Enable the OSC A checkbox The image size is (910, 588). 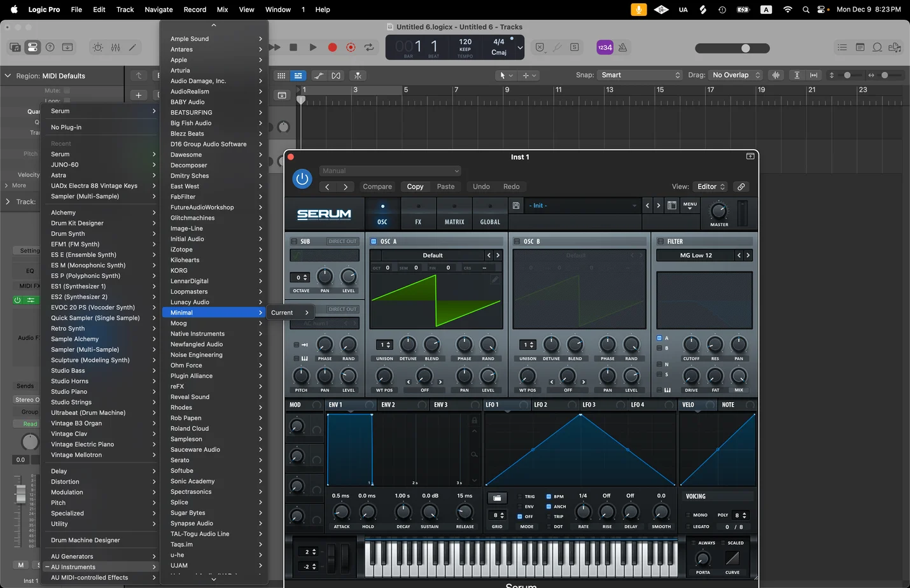pyautogui.click(x=374, y=241)
